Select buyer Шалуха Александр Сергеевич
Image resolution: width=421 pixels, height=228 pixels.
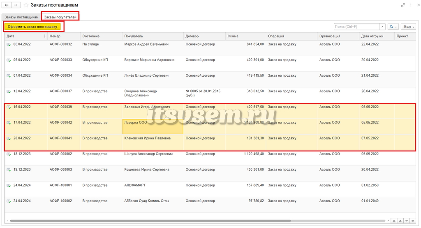(x=148, y=154)
